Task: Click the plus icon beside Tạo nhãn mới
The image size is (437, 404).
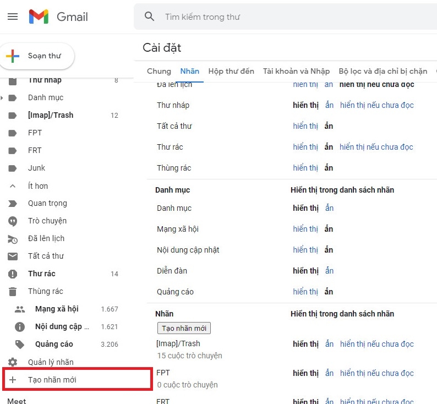Action: point(13,379)
